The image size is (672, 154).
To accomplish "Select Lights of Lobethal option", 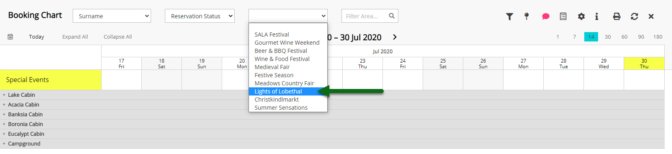I will point(288,91).
